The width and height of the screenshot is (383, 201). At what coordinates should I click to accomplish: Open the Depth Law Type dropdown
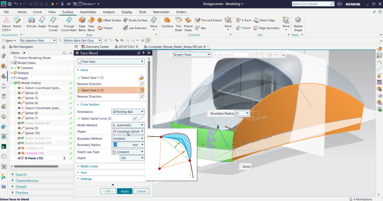tap(128, 152)
